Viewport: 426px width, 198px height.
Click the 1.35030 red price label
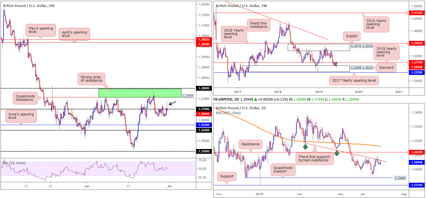coord(417,43)
